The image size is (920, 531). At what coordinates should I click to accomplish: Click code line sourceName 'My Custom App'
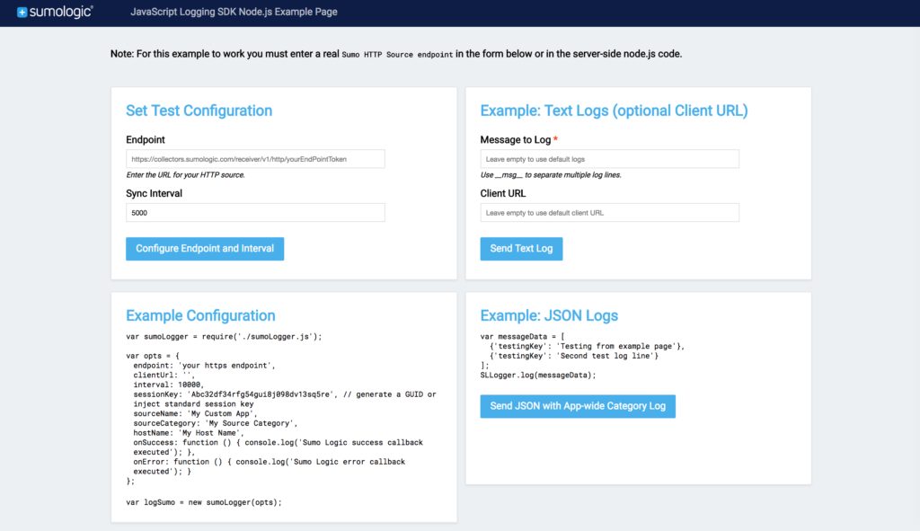(x=195, y=413)
